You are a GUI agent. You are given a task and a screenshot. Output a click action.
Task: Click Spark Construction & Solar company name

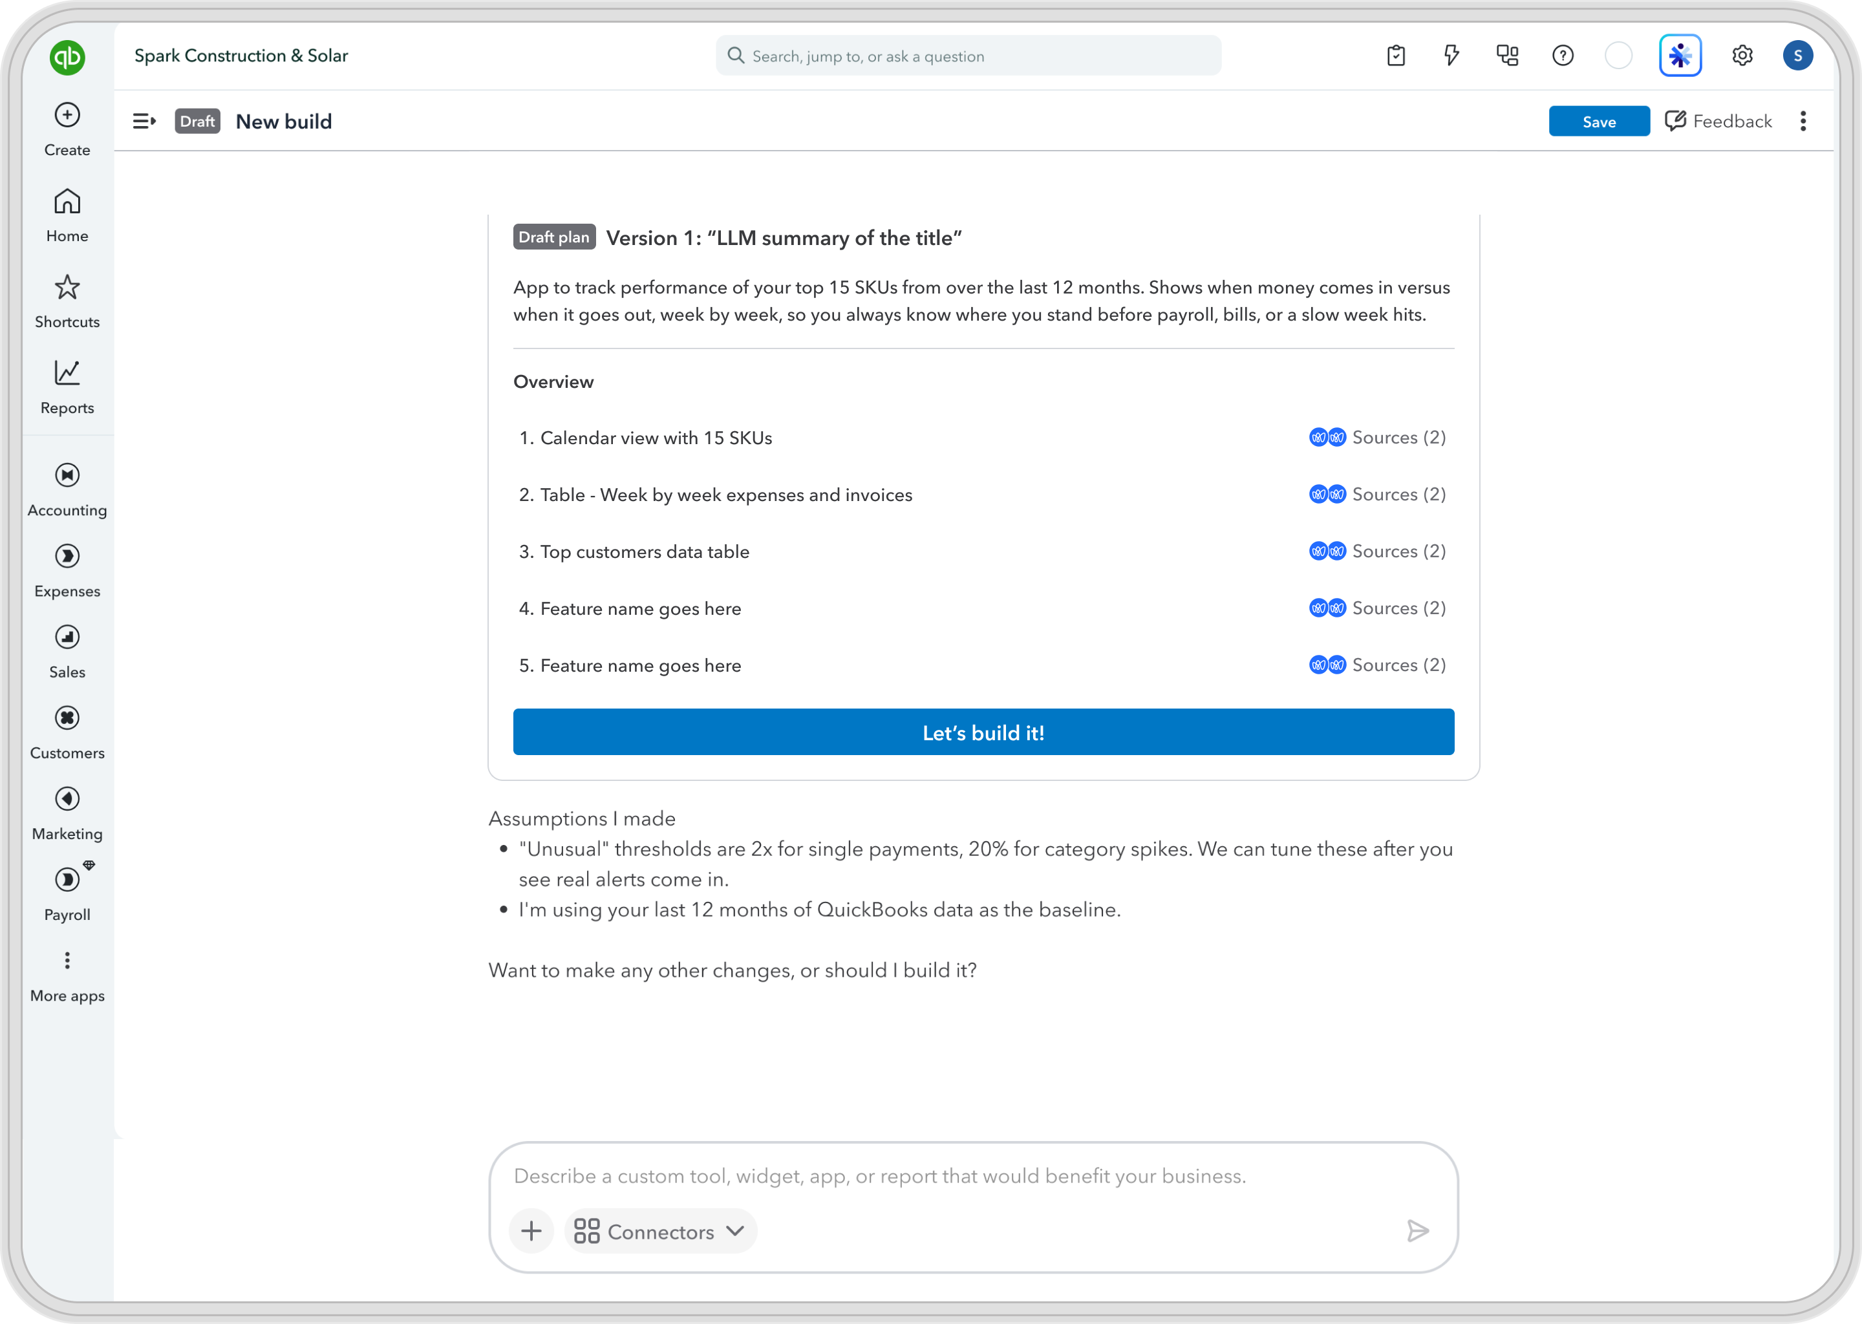pos(241,56)
